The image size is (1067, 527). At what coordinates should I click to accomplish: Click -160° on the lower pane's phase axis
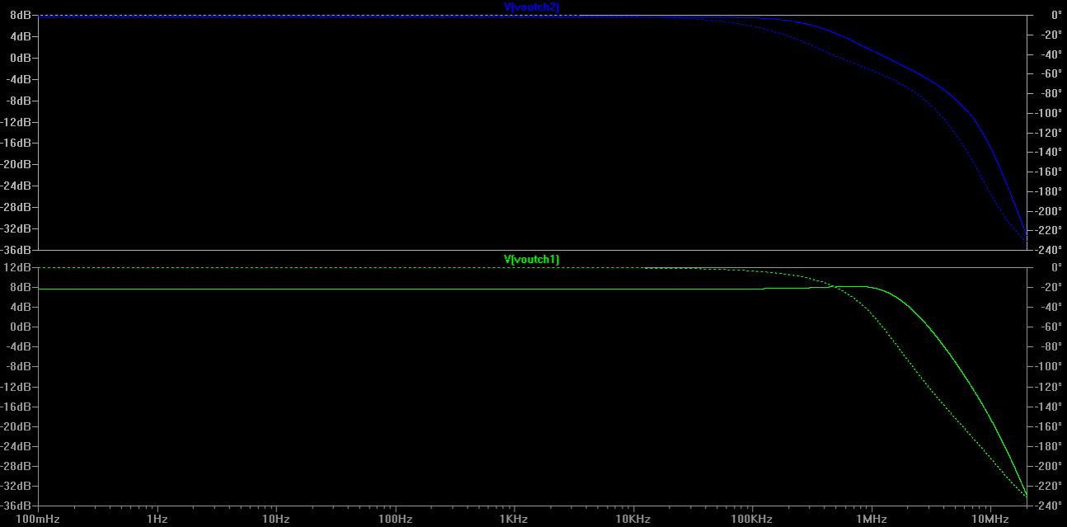1048,426
